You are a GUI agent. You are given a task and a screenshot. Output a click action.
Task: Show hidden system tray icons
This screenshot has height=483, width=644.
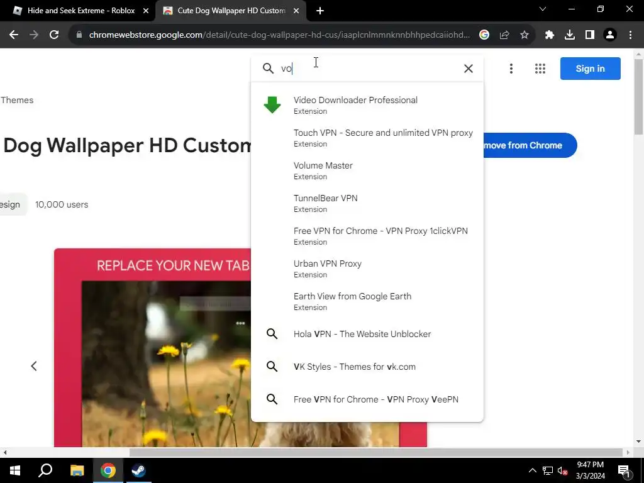coord(532,470)
